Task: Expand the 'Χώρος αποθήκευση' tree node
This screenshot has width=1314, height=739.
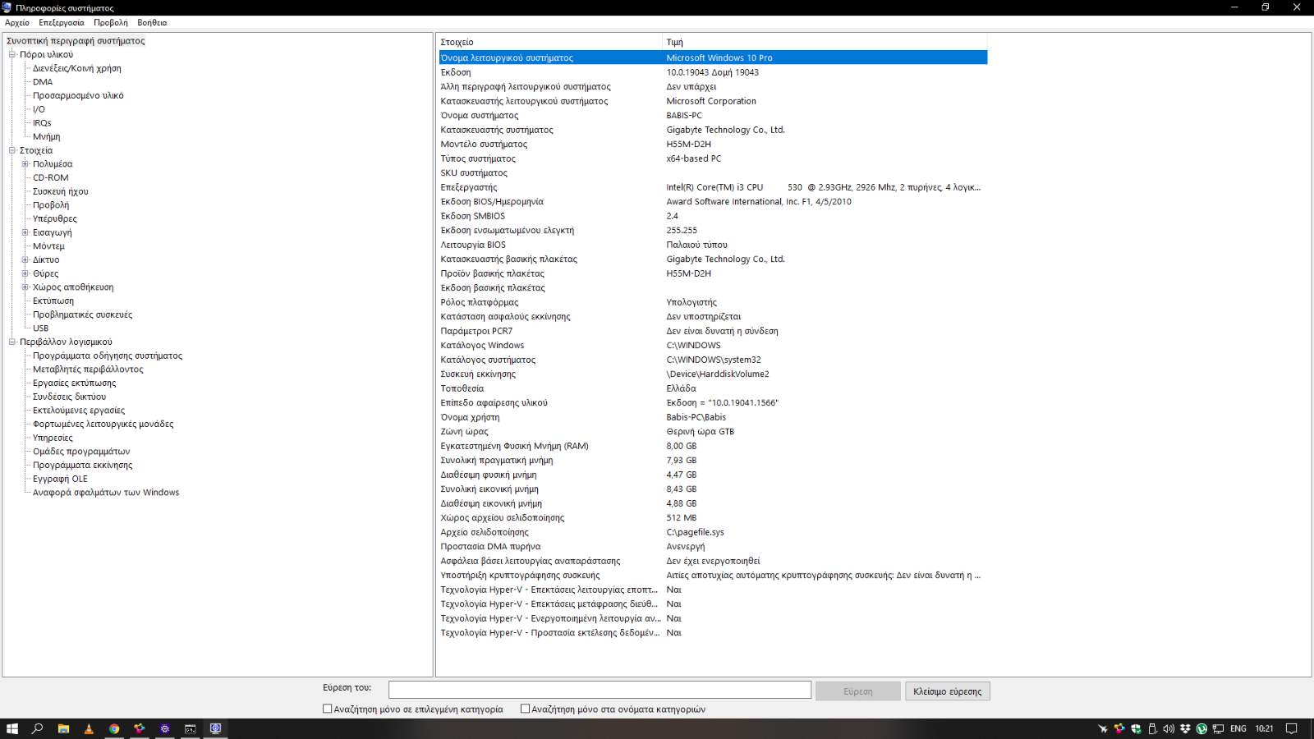Action: point(25,287)
